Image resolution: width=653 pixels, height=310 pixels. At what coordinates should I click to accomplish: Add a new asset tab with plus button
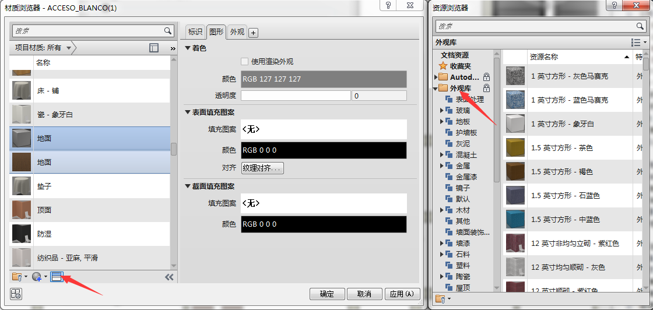point(253,33)
